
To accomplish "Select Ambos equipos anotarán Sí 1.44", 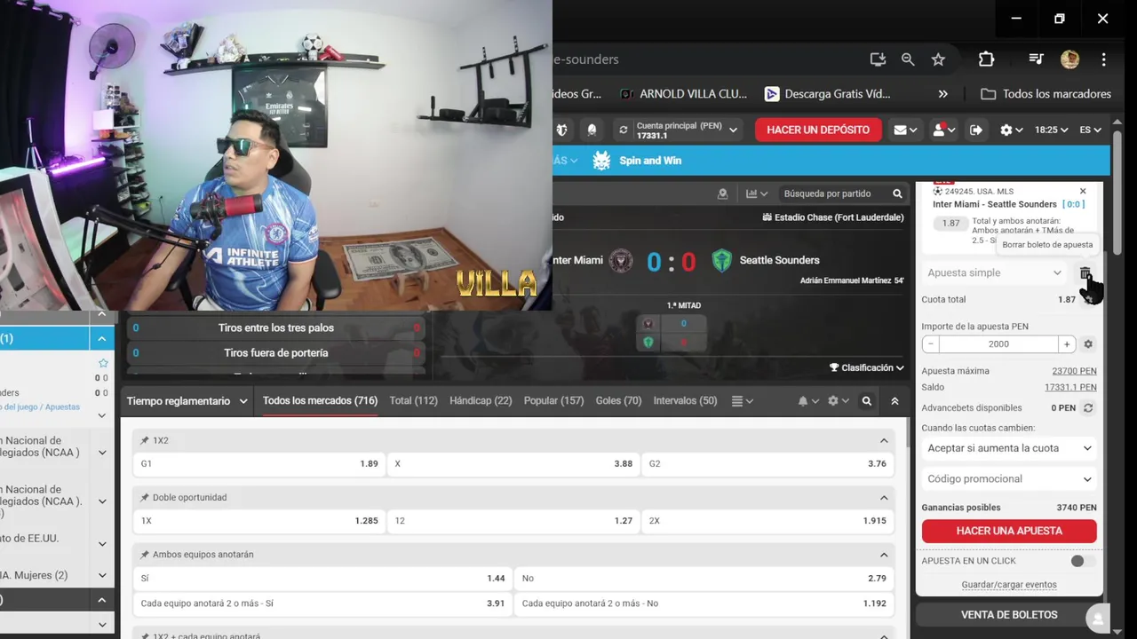I will (x=322, y=578).
